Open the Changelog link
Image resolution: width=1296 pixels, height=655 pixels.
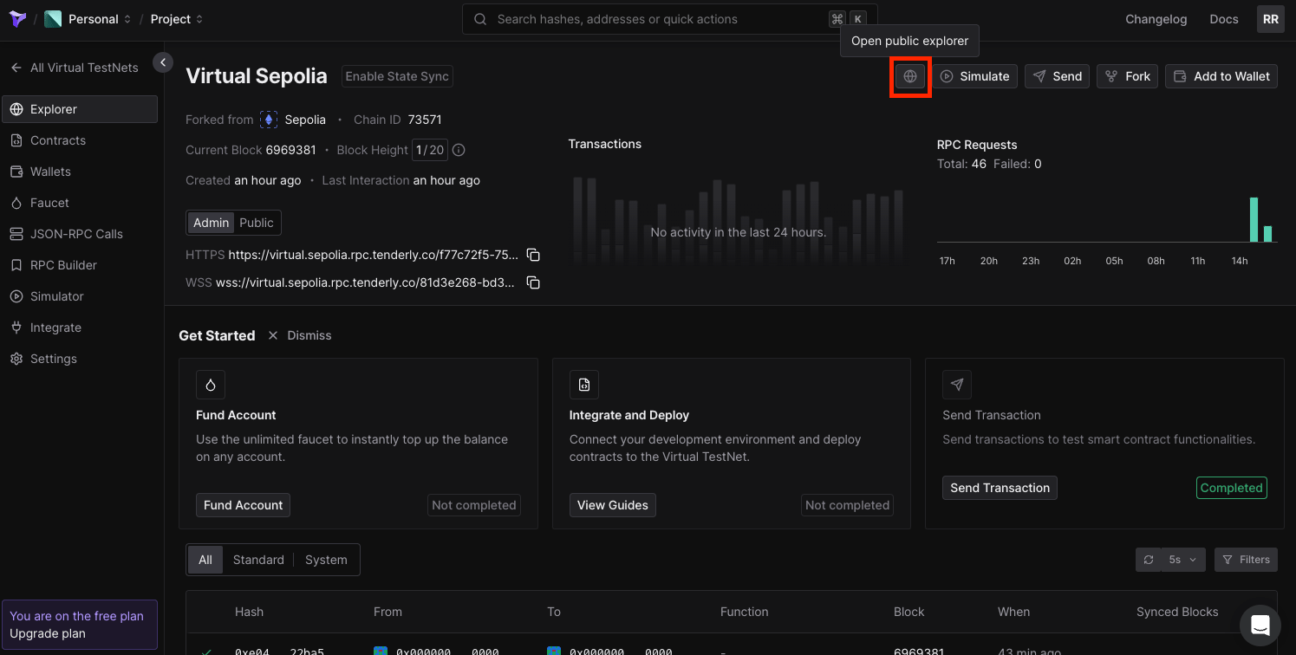pos(1156,19)
